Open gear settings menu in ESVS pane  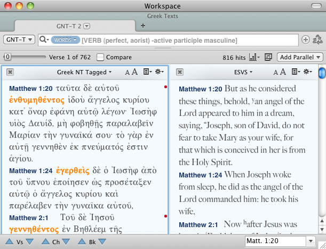click(x=307, y=72)
